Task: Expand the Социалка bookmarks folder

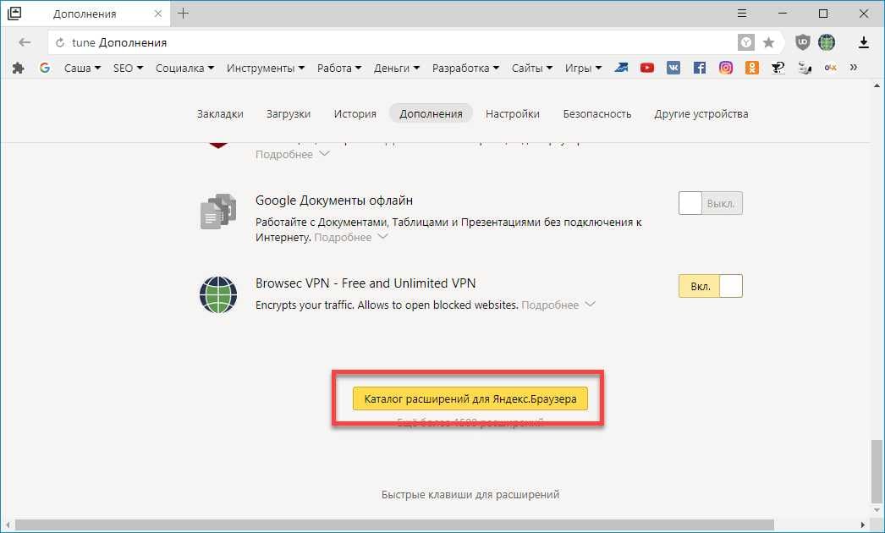Action: [x=184, y=68]
